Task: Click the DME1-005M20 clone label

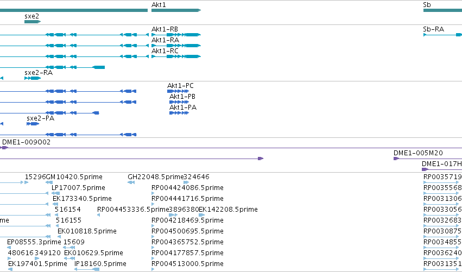Action: point(418,153)
